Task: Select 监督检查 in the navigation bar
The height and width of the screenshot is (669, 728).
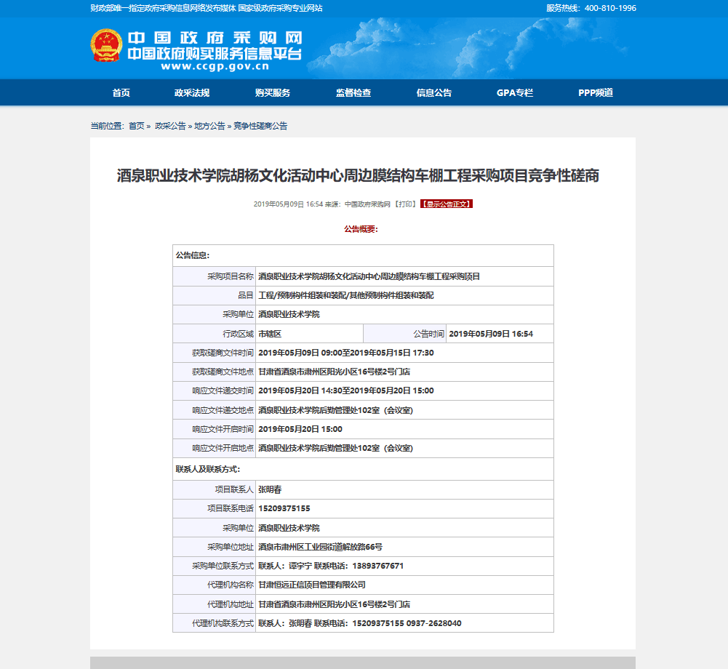Action: pos(353,93)
